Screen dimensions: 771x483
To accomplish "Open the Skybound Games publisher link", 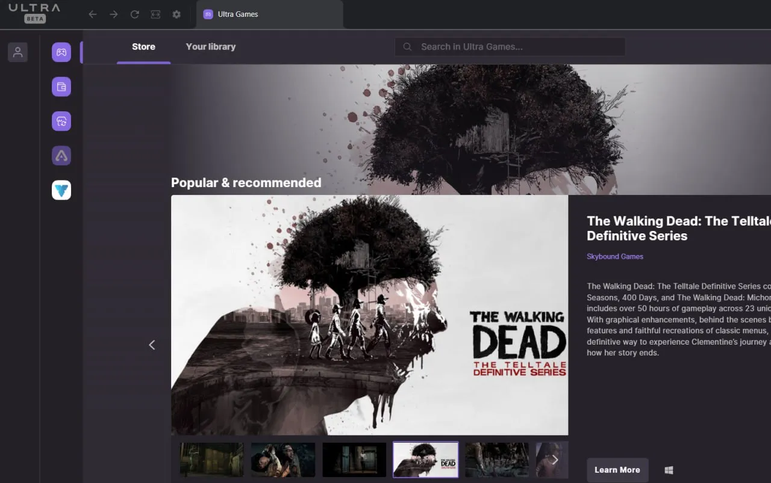I will pos(615,256).
